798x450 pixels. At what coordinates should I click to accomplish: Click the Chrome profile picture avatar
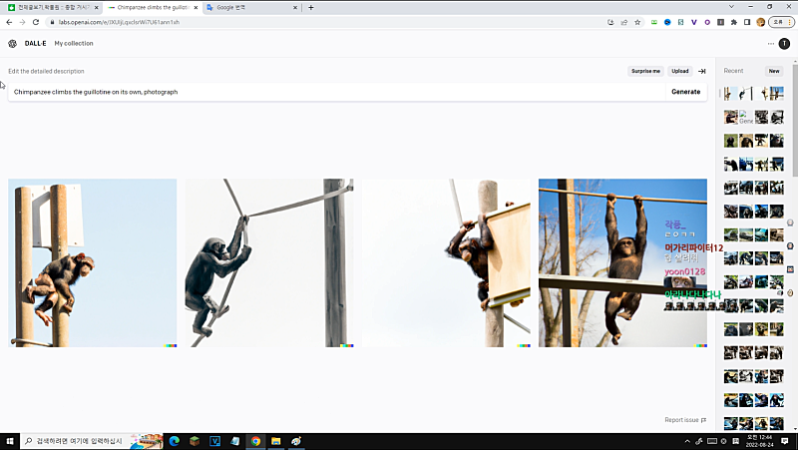coord(760,22)
